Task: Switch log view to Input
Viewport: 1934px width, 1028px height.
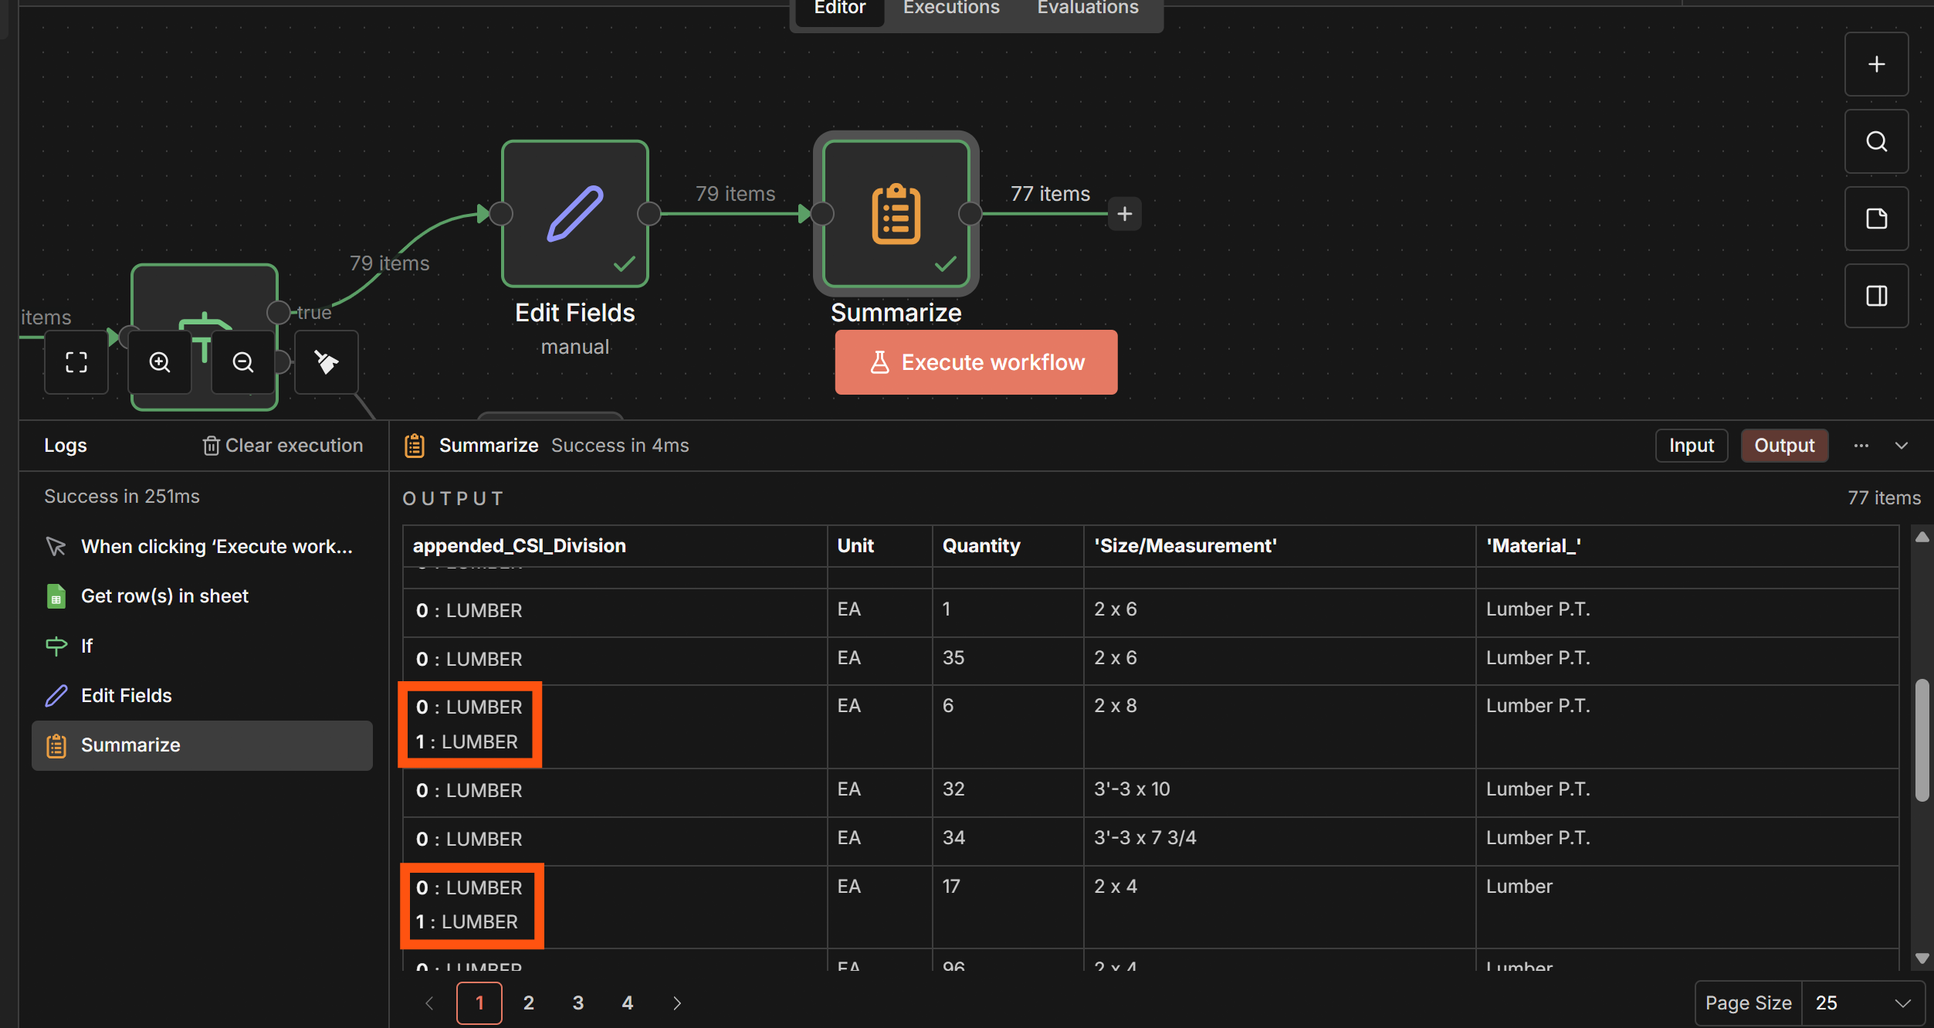Action: click(1691, 446)
